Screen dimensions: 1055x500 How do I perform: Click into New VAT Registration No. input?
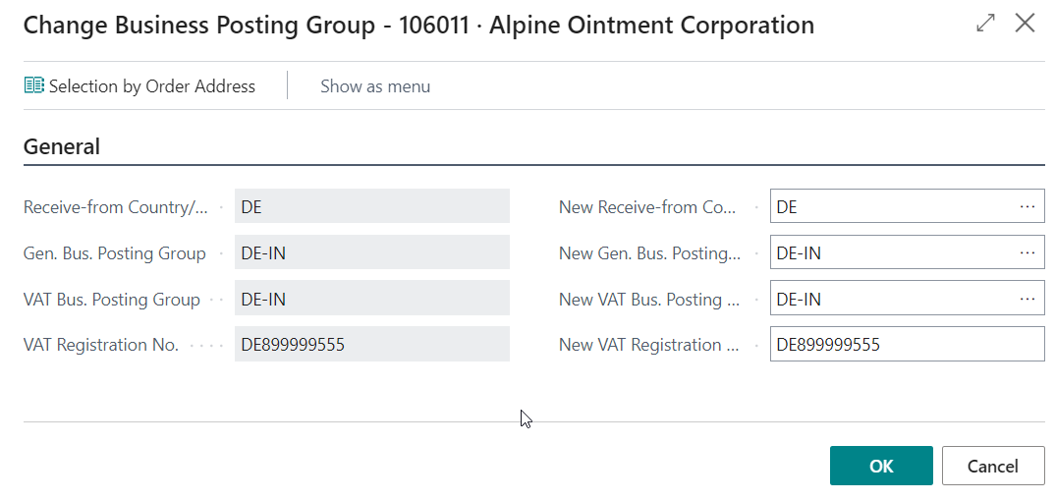click(907, 344)
